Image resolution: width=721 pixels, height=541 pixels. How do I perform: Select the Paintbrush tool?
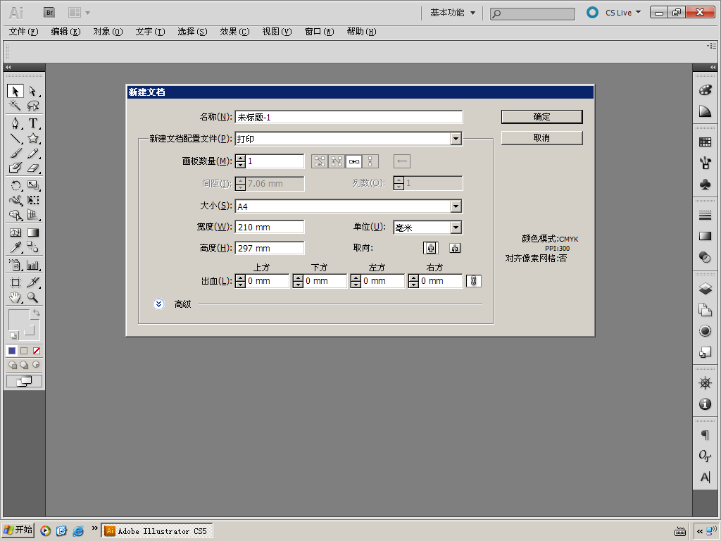click(15, 153)
